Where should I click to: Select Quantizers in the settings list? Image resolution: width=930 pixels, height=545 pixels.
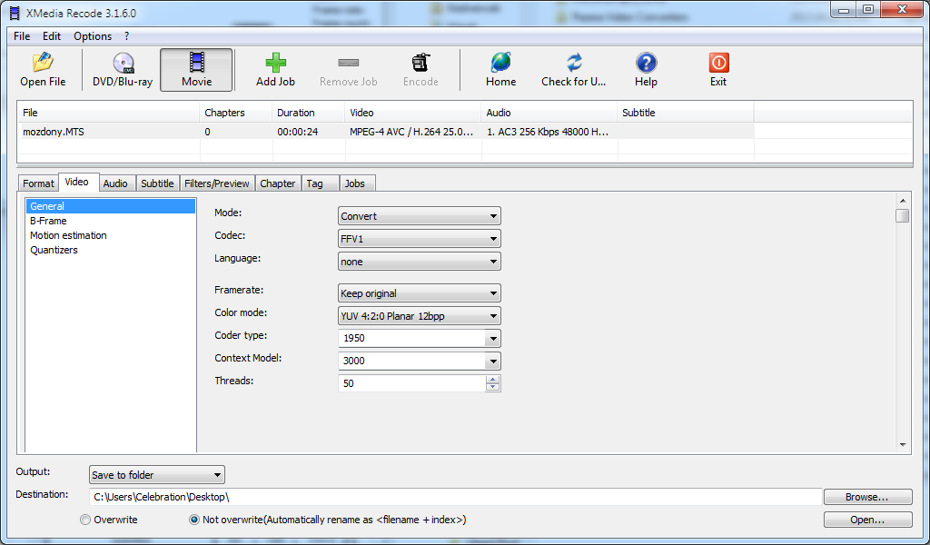pos(110,250)
